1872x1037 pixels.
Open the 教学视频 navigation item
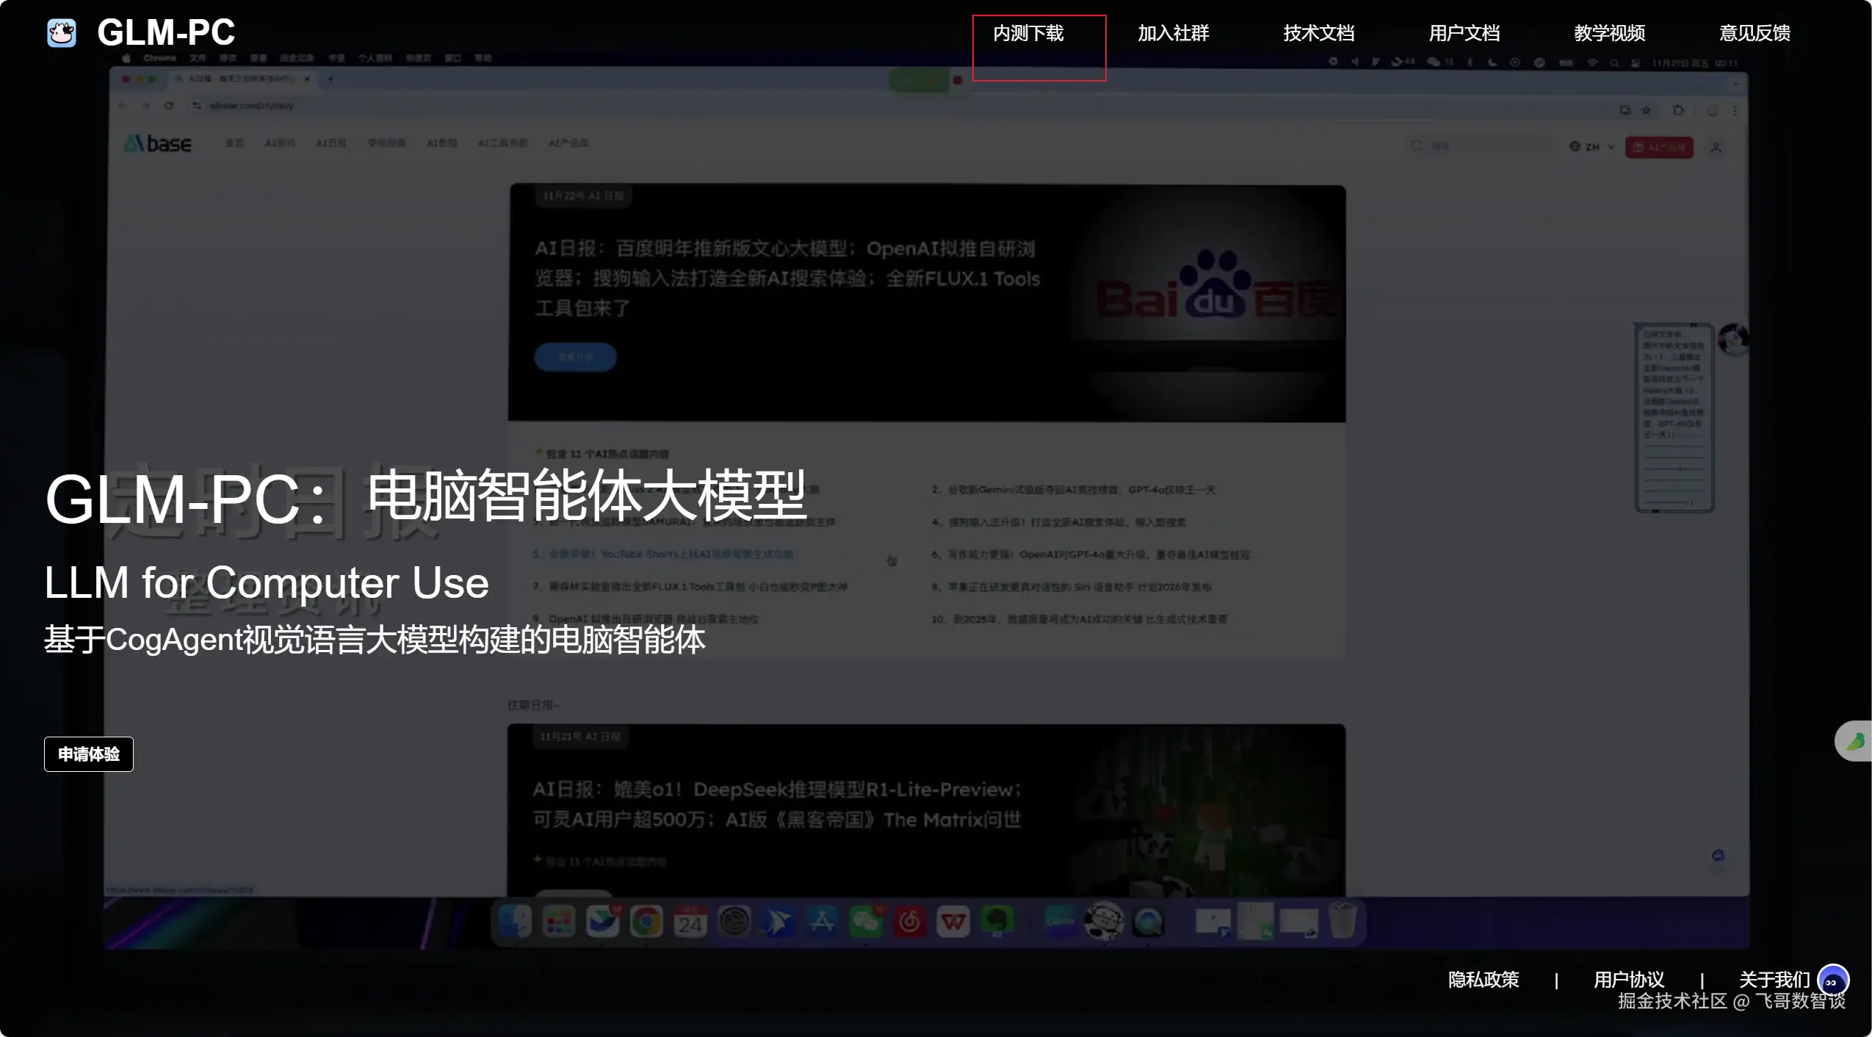(x=1610, y=33)
